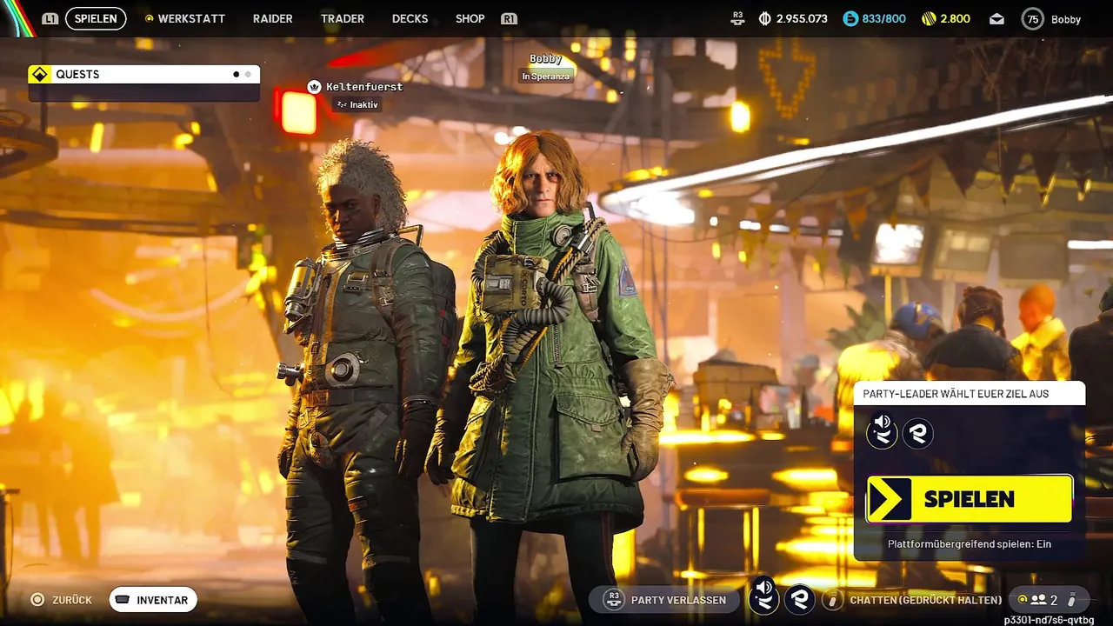Open the SPIELEN tab in top navigation
Image resolution: width=1113 pixels, height=626 pixels.
click(x=96, y=18)
